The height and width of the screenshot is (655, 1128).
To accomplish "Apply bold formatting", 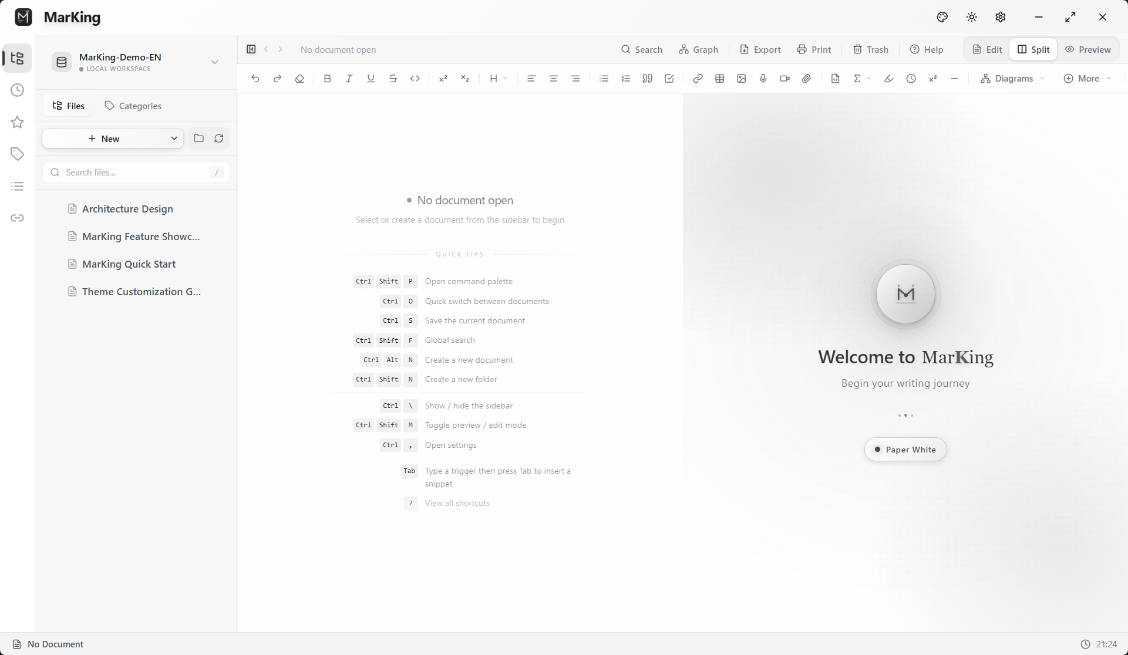I will tap(328, 78).
